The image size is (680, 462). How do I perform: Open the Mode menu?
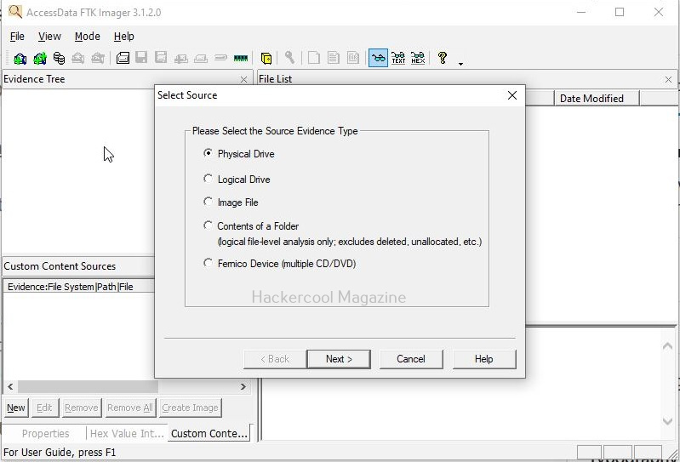(x=87, y=37)
